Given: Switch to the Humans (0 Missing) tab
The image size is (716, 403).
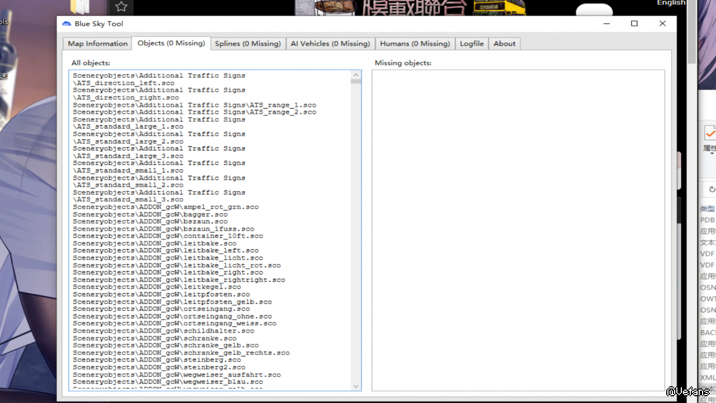Looking at the screenshot, I should [415, 44].
